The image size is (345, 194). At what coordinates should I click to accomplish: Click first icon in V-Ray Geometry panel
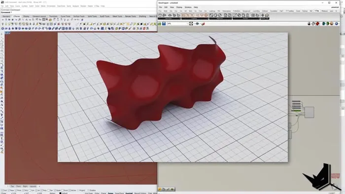tap(160, 15)
